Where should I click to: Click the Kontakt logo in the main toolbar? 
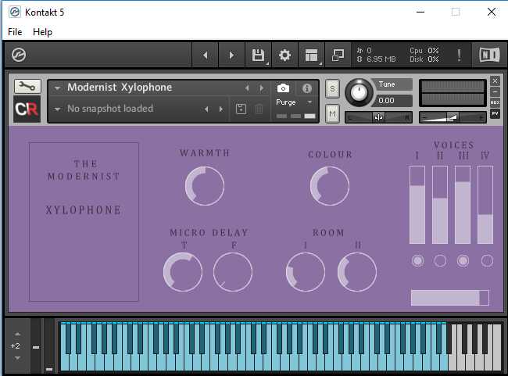(19, 55)
